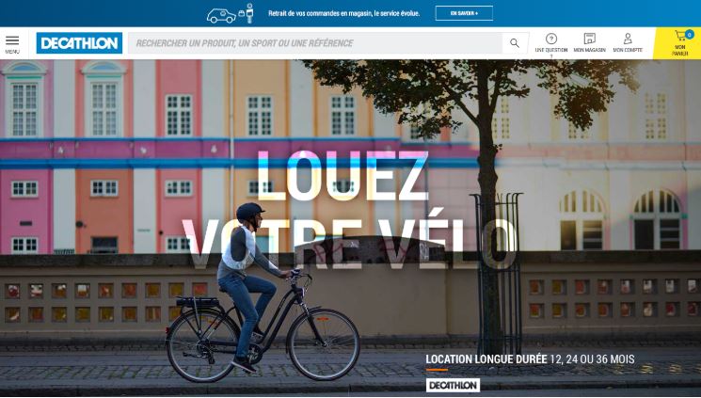Click the cart item count badge

point(690,34)
